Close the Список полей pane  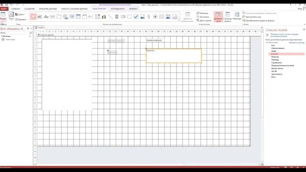(x=304, y=30)
